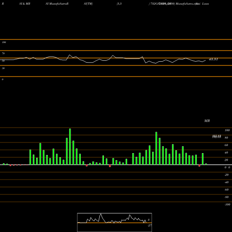232x232 pixels.
Task: Open the mini overview chart thumbnail
Action: point(115,222)
